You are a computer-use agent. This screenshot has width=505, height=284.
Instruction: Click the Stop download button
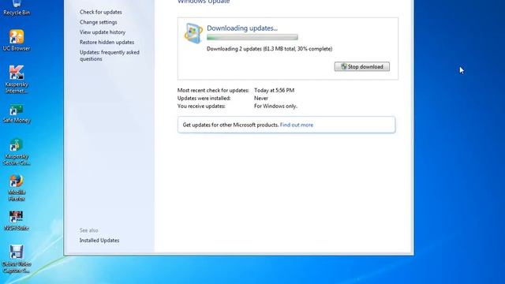tap(361, 66)
